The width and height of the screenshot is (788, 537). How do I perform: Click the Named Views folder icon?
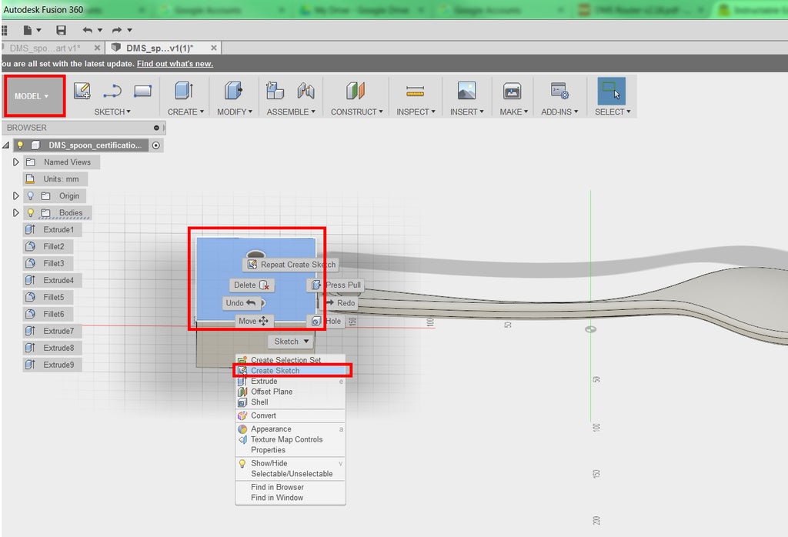[31, 162]
